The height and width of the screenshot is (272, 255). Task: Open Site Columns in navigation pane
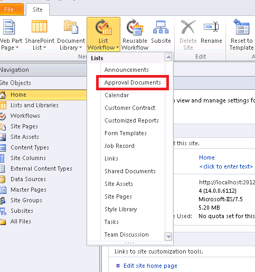point(28,158)
